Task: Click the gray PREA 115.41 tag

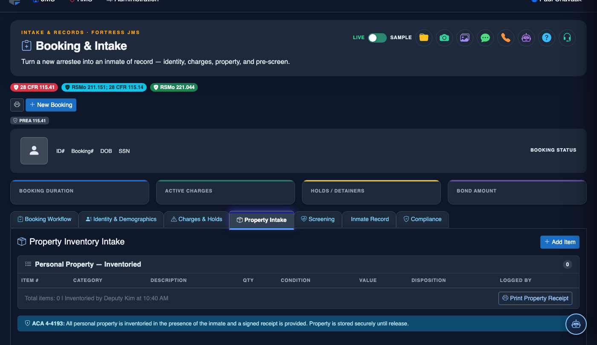Action: coord(29,121)
